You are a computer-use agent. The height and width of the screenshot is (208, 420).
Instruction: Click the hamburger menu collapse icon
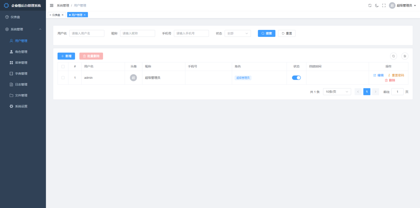pyautogui.click(x=52, y=5)
